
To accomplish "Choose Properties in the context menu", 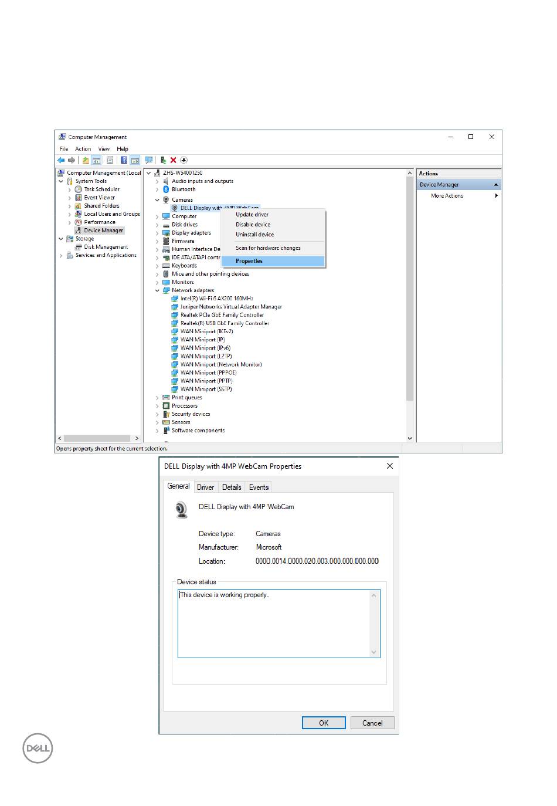I will [273, 261].
